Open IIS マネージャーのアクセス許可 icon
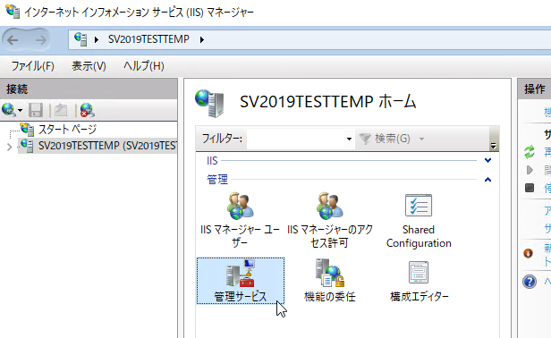This screenshot has height=338, width=551. (x=329, y=220)
